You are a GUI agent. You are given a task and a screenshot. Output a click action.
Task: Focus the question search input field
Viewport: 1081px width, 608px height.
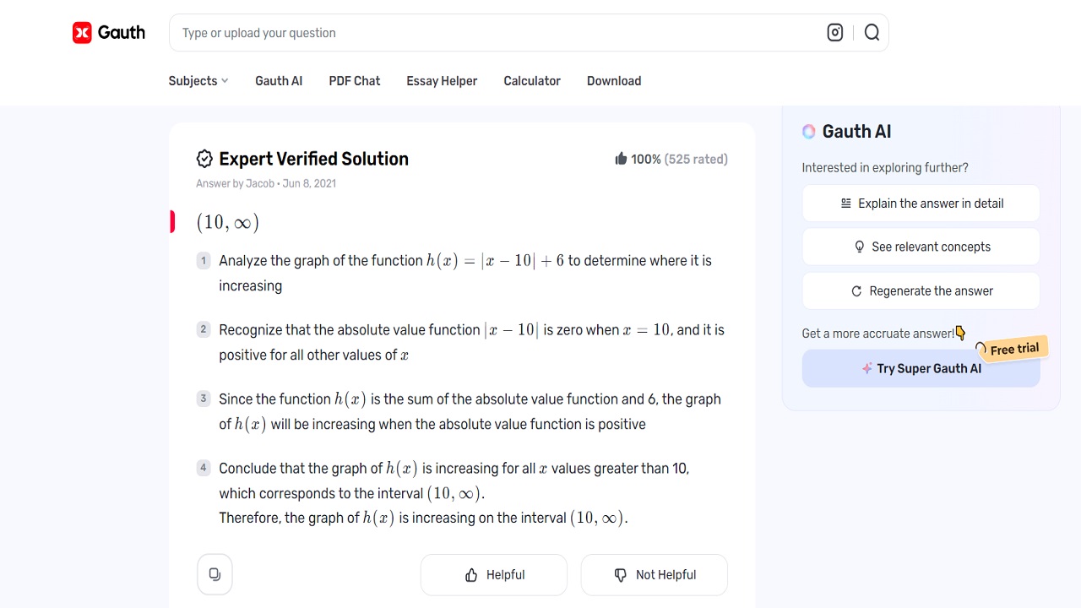coord(498,33)
